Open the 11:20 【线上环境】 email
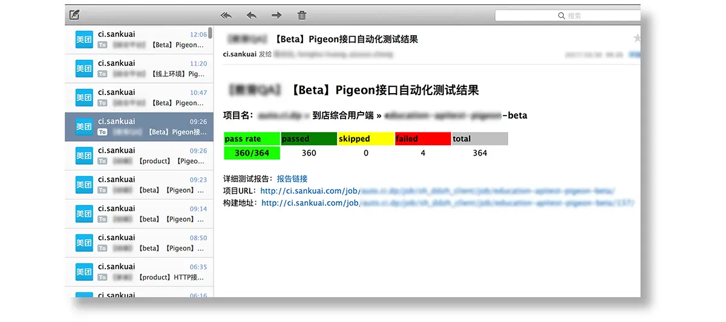726x322 pixels. click(x=139, y=68)
